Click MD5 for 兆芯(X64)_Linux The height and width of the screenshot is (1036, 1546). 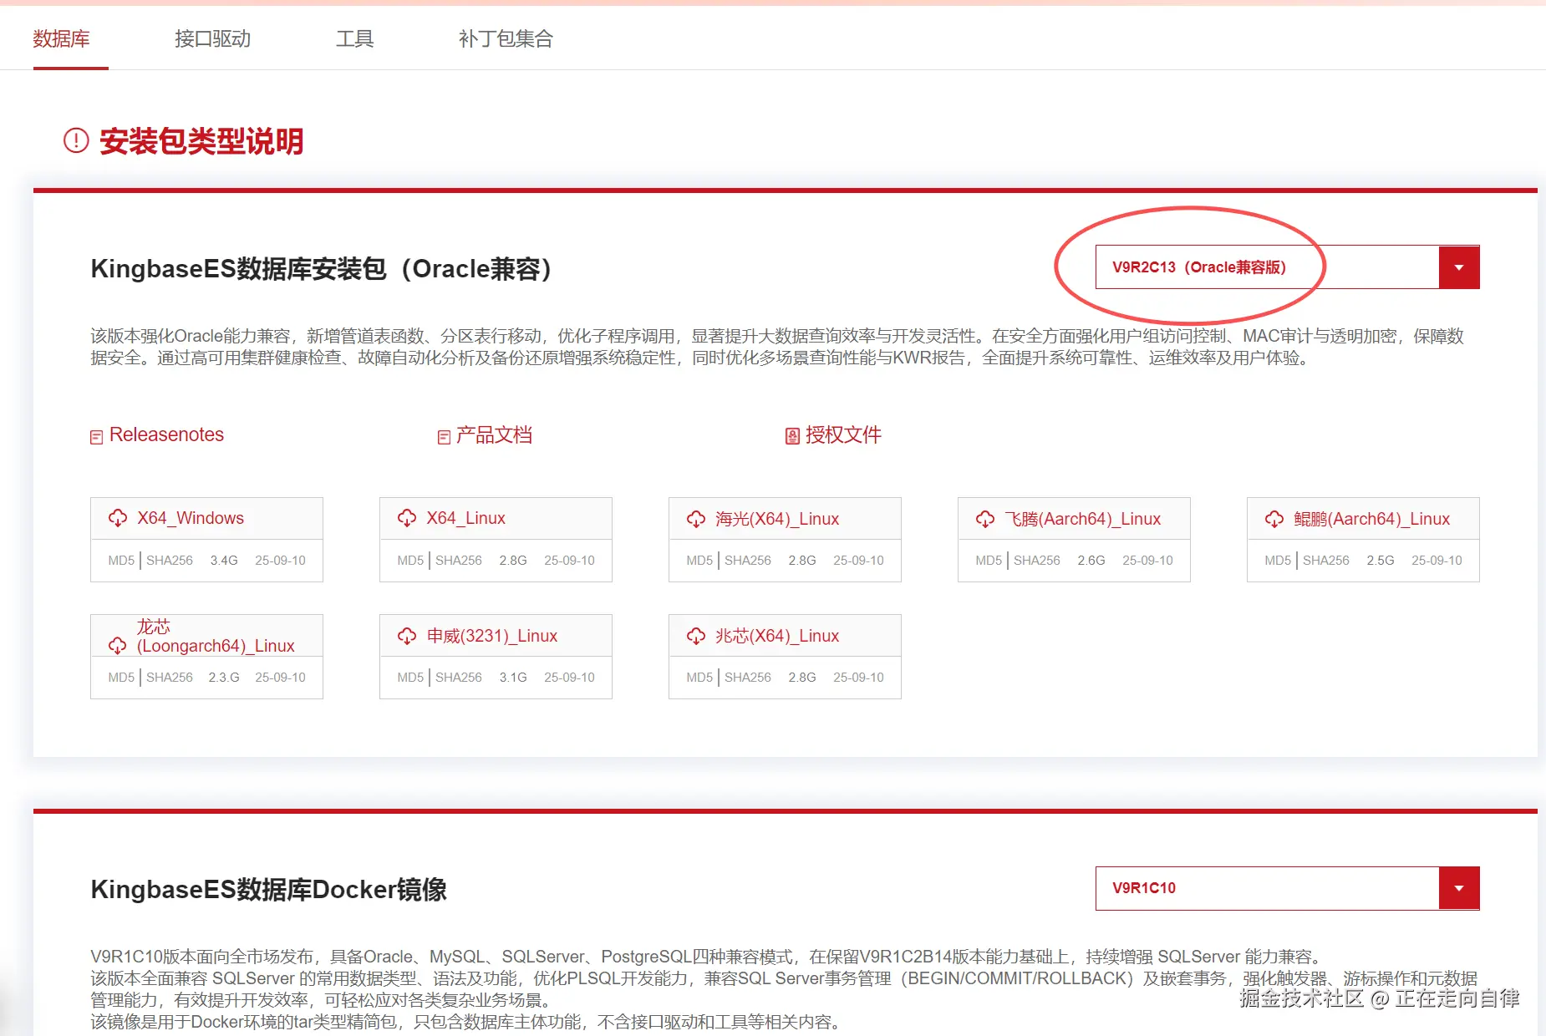tap(699, 678)
